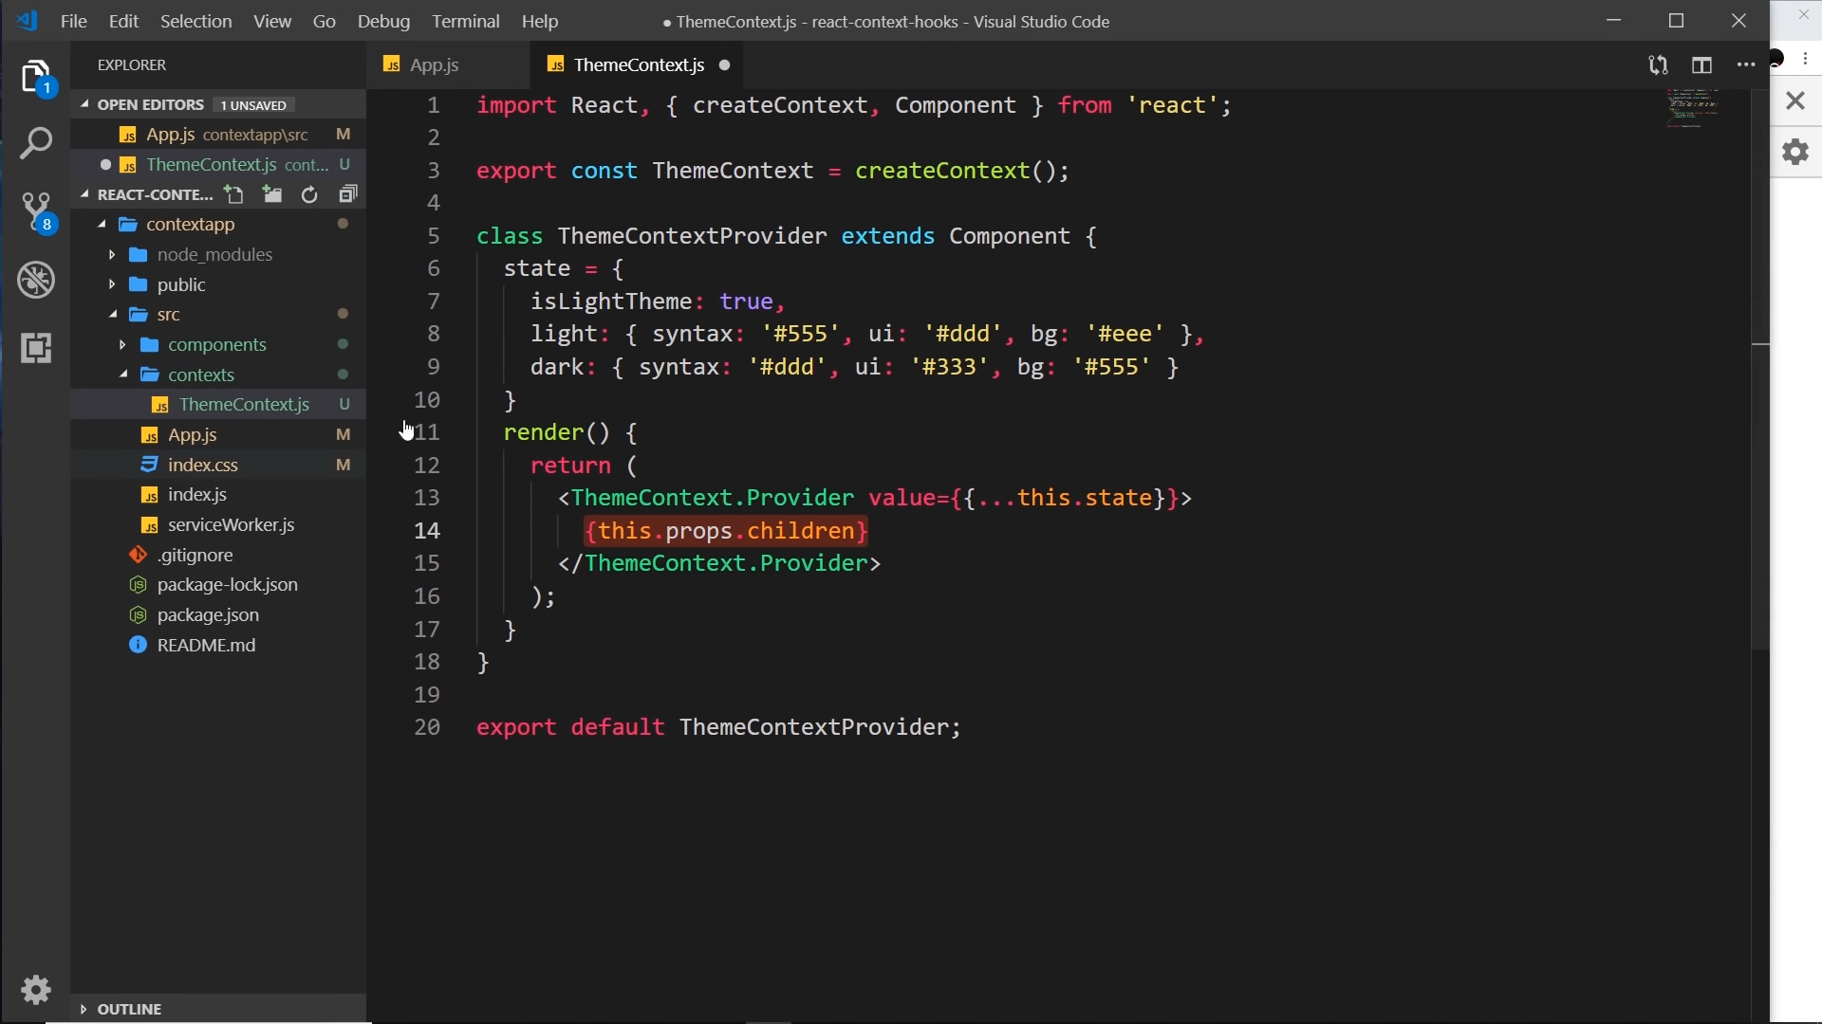Click the code minimap preview
Screen dimensions: 1822x1024
[x=1693, y=108]
